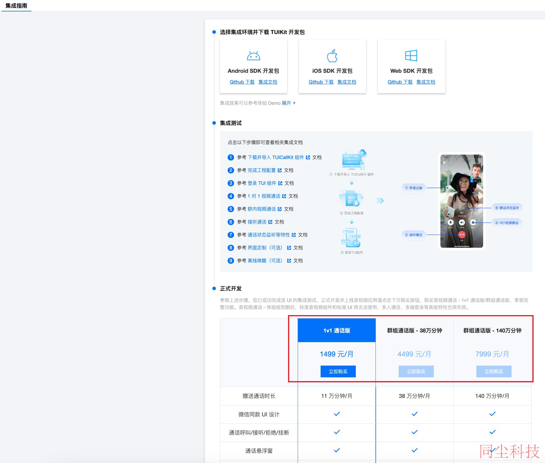Open 通话状态监听等特性 documentation link
The width and height of the screenshot is (545, 463).
(x=269, y=235)
